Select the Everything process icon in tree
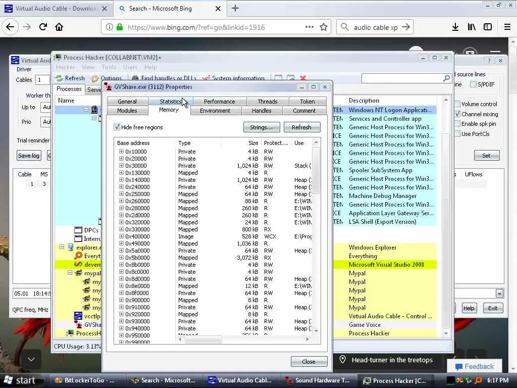 [x=78, y=256]
